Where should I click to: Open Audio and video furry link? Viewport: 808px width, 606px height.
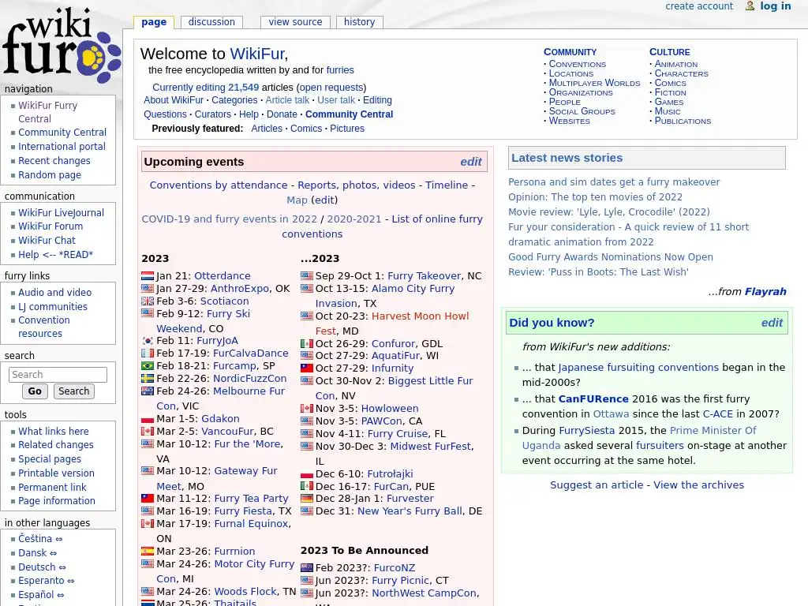click(x=54, y=292)
